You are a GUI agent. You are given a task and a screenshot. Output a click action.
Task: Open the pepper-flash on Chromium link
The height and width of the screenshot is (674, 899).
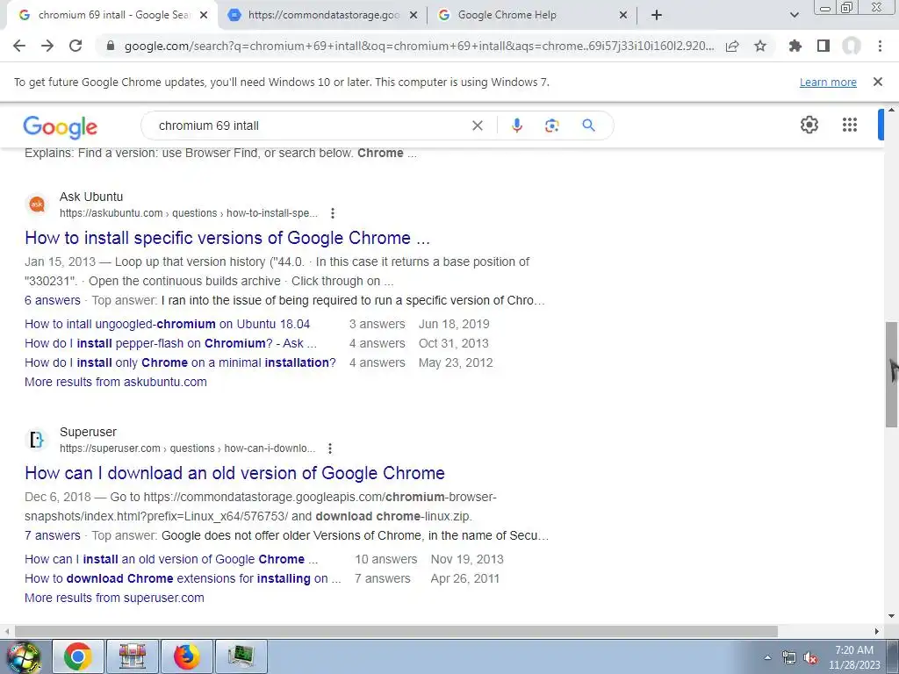click(x=170, y=343)
